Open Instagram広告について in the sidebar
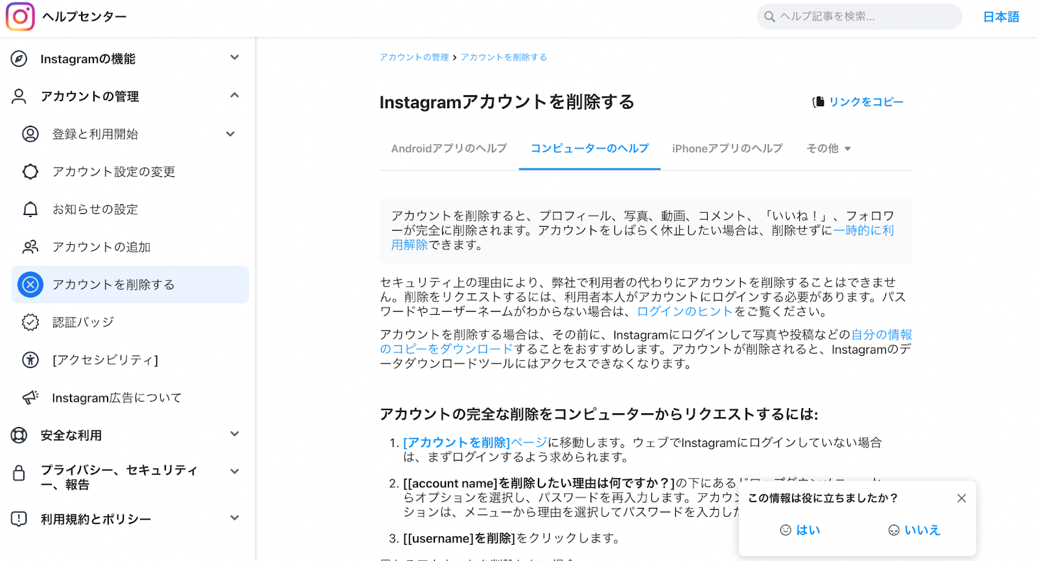Viewport: 1037px width, 561px height. [x=130, y=397]
